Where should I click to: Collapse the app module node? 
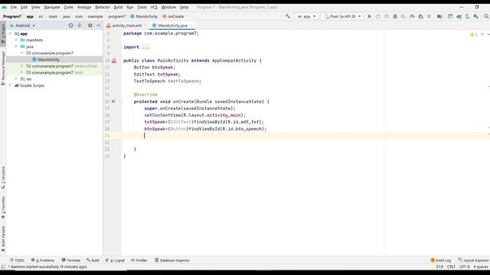point(10,34)
